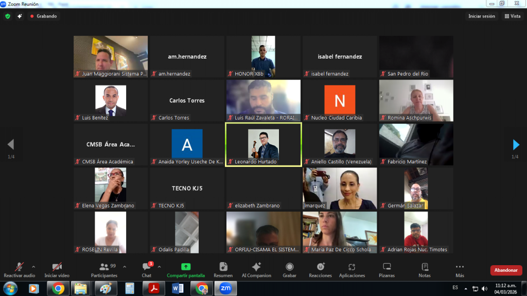Screen dimensions: 527x296
Task: Open the Más more options menu
Action: click(x=460, y=270)
